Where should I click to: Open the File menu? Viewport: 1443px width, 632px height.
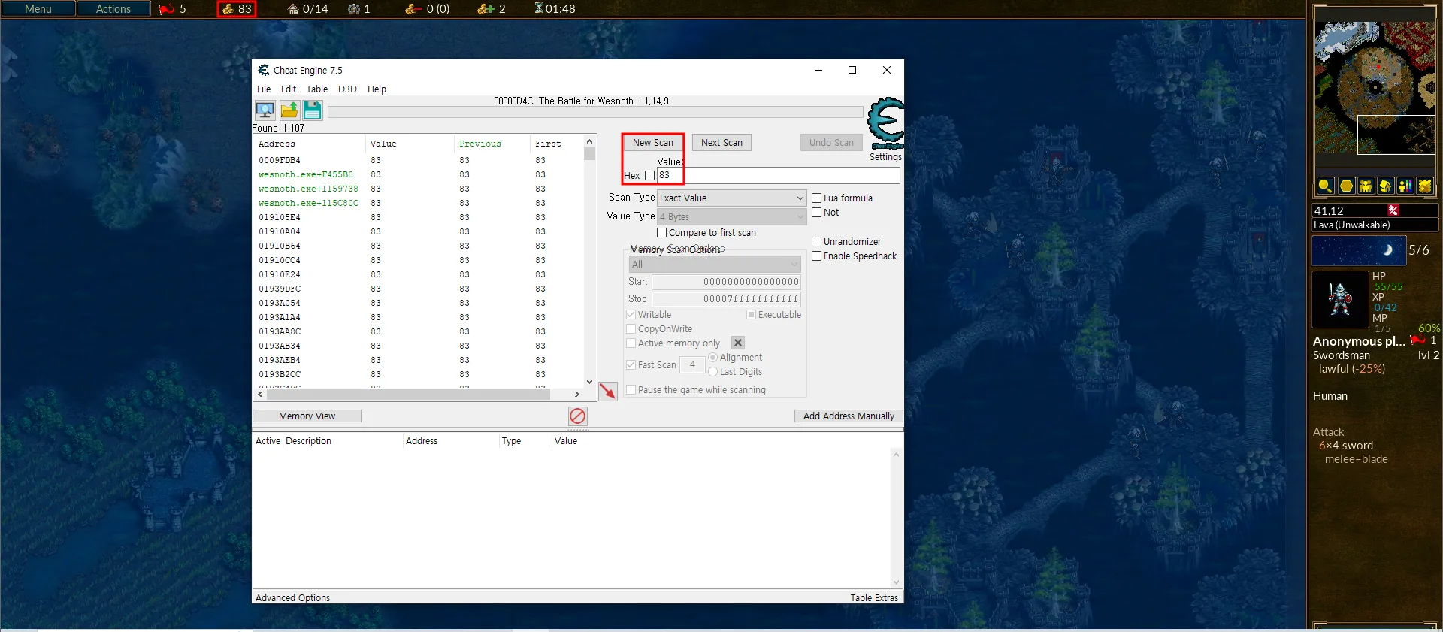[x=264, y=89]
